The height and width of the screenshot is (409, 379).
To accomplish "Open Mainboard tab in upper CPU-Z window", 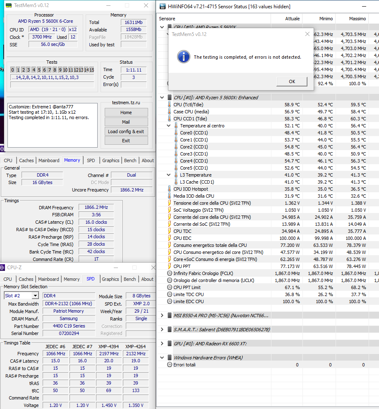I will 49,160.
